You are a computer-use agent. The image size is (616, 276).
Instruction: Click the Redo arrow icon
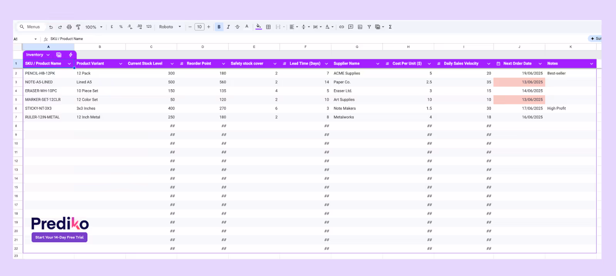pos(60,27)
